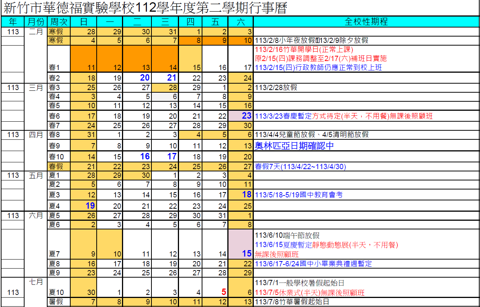
Task: Select the 春假 label in the 周次 column
Action: [x=56, y=166]
